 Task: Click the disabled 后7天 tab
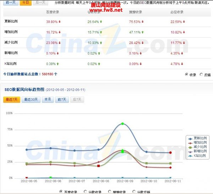point(77,100)
